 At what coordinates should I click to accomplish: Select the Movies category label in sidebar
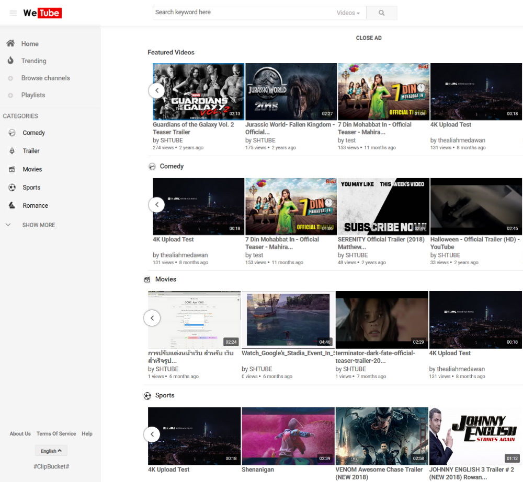pyautogui.click(x=32, y=169)
